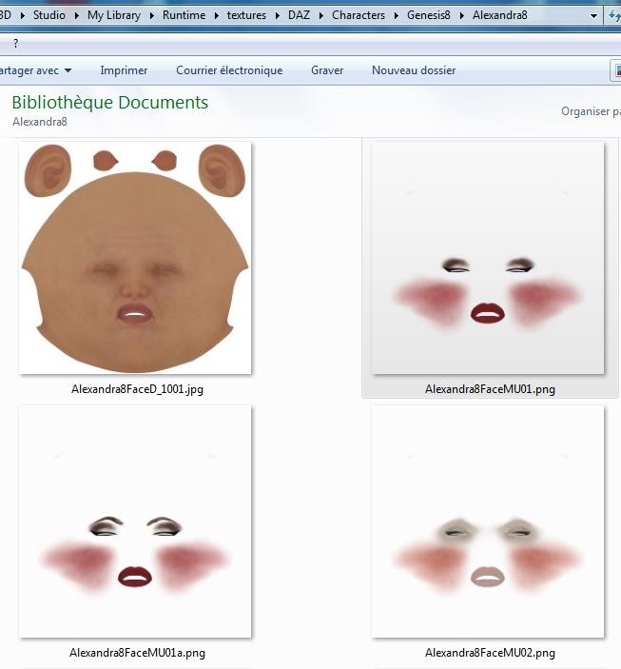Select Alexandra8FaceMU02.png thumbnail image
The height and width of the screenshot is (669, 621).
(x=488, y=521)
